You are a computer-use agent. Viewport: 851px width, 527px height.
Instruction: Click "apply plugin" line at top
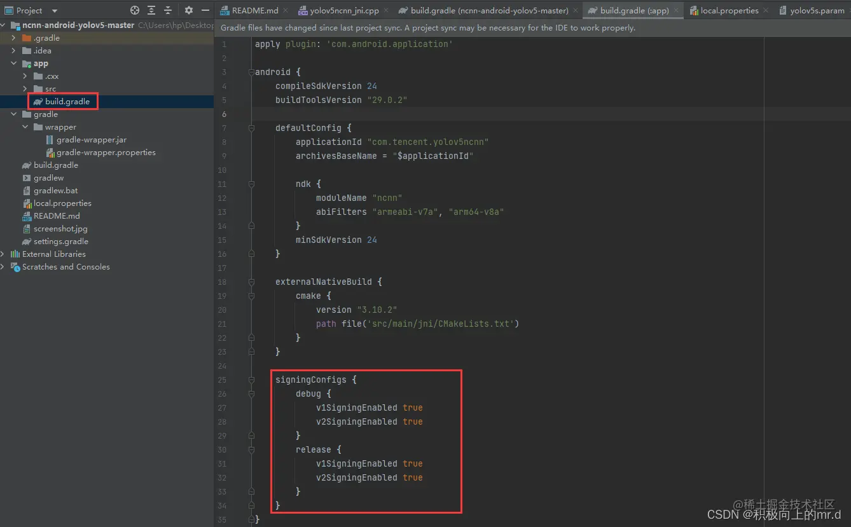coord(354,44)
